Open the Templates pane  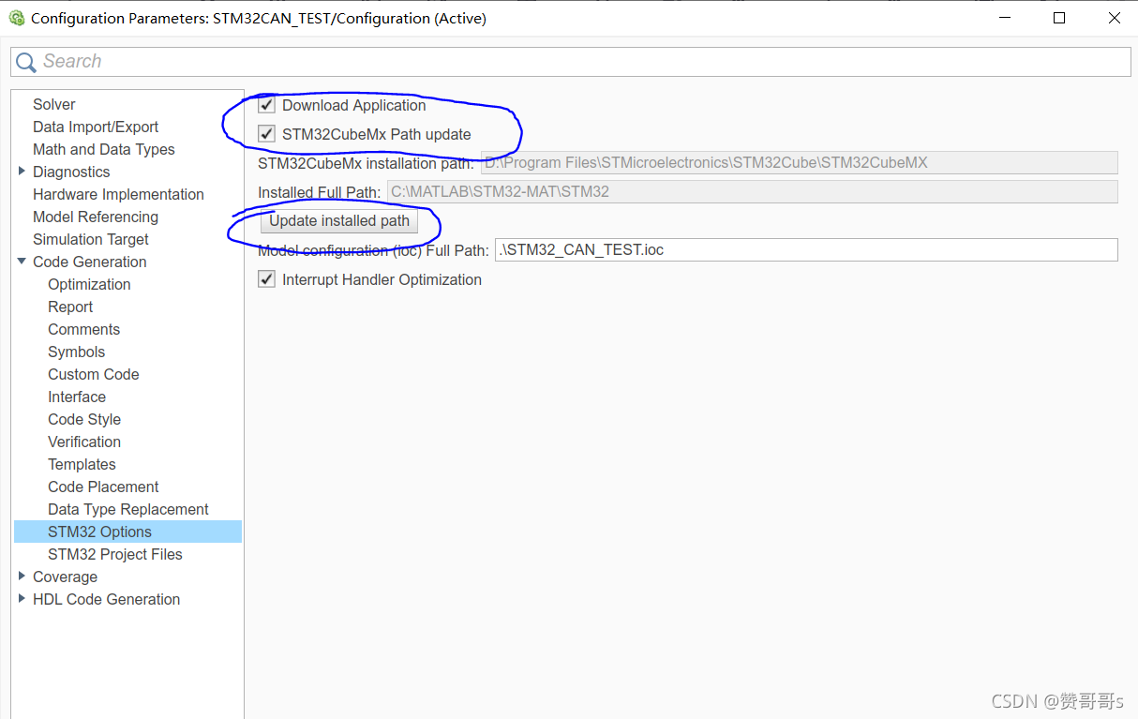(82, 464)
